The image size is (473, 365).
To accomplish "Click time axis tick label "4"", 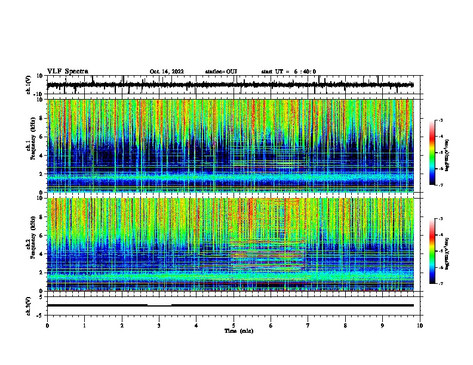I will pos(196,326).
